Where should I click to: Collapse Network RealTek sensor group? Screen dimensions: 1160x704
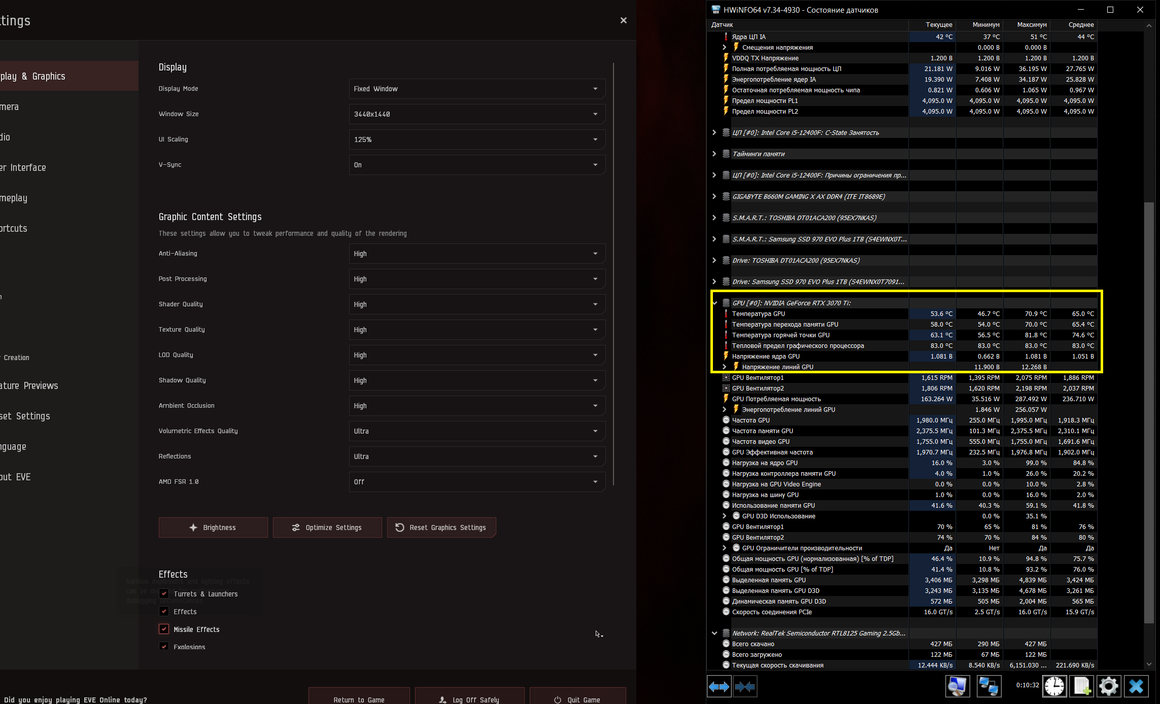(x=714, y=633)
